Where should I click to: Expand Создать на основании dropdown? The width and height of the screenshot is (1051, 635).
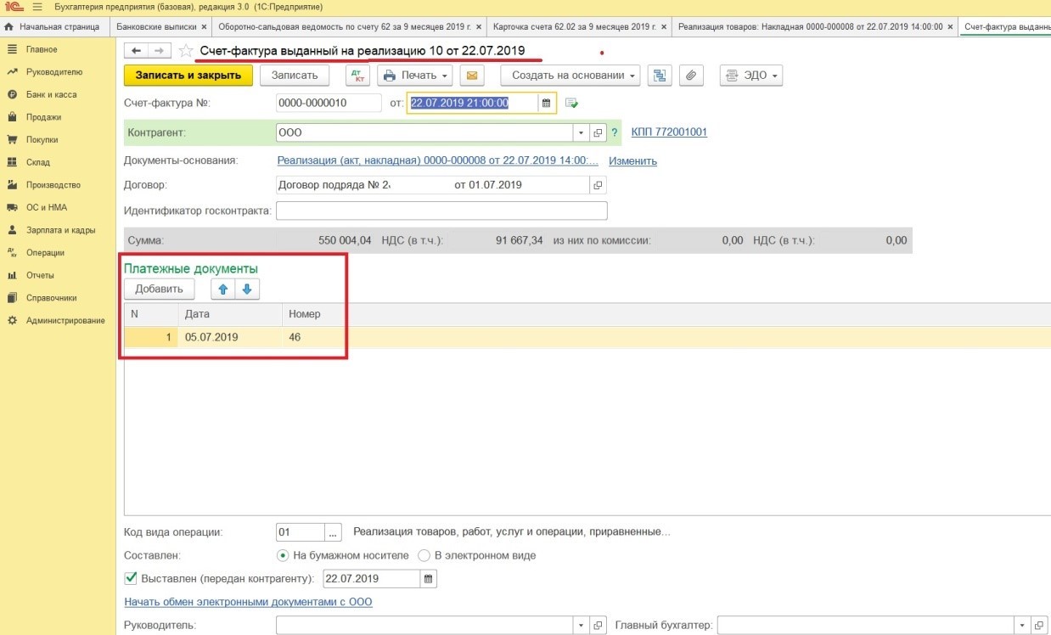(570, 75)
